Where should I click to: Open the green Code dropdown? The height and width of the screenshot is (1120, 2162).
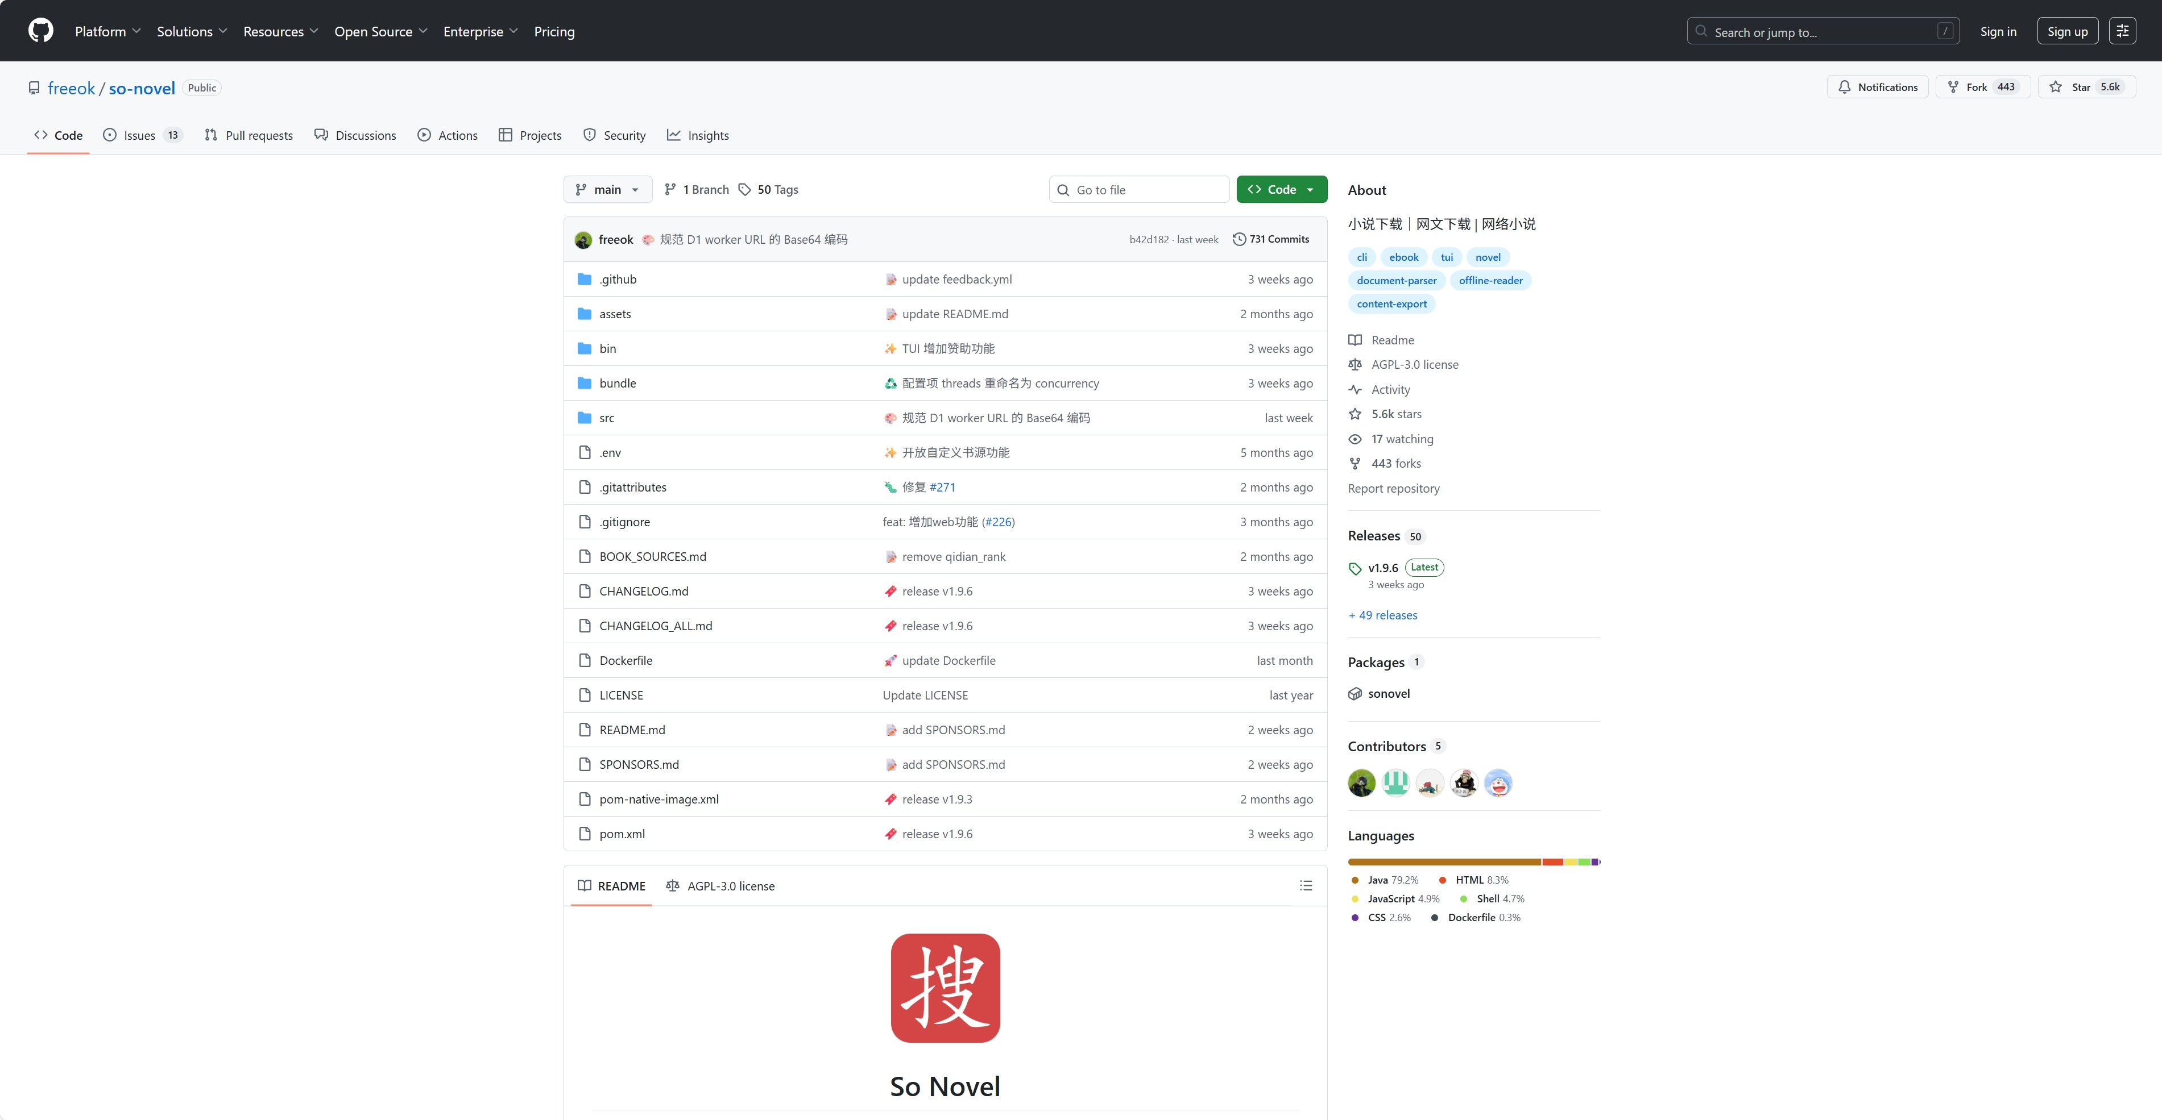tap(1281, 190)
